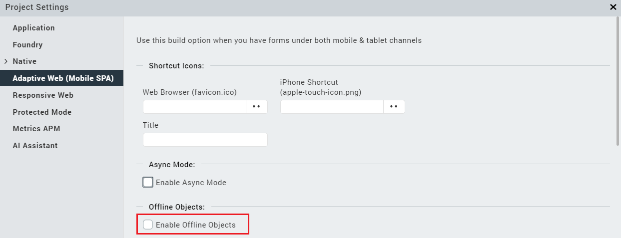Open Protected Mode settings
Image resolution: width=621 pixels, height=238 pixels.
point(42,112)
